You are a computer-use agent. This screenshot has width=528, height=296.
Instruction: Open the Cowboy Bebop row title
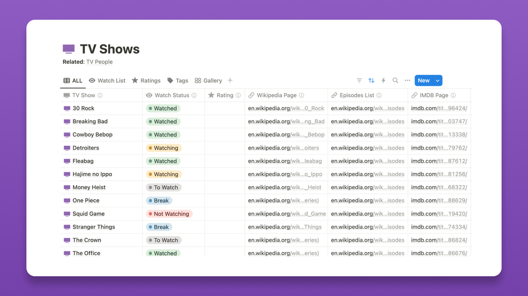(x=92, y=135)
